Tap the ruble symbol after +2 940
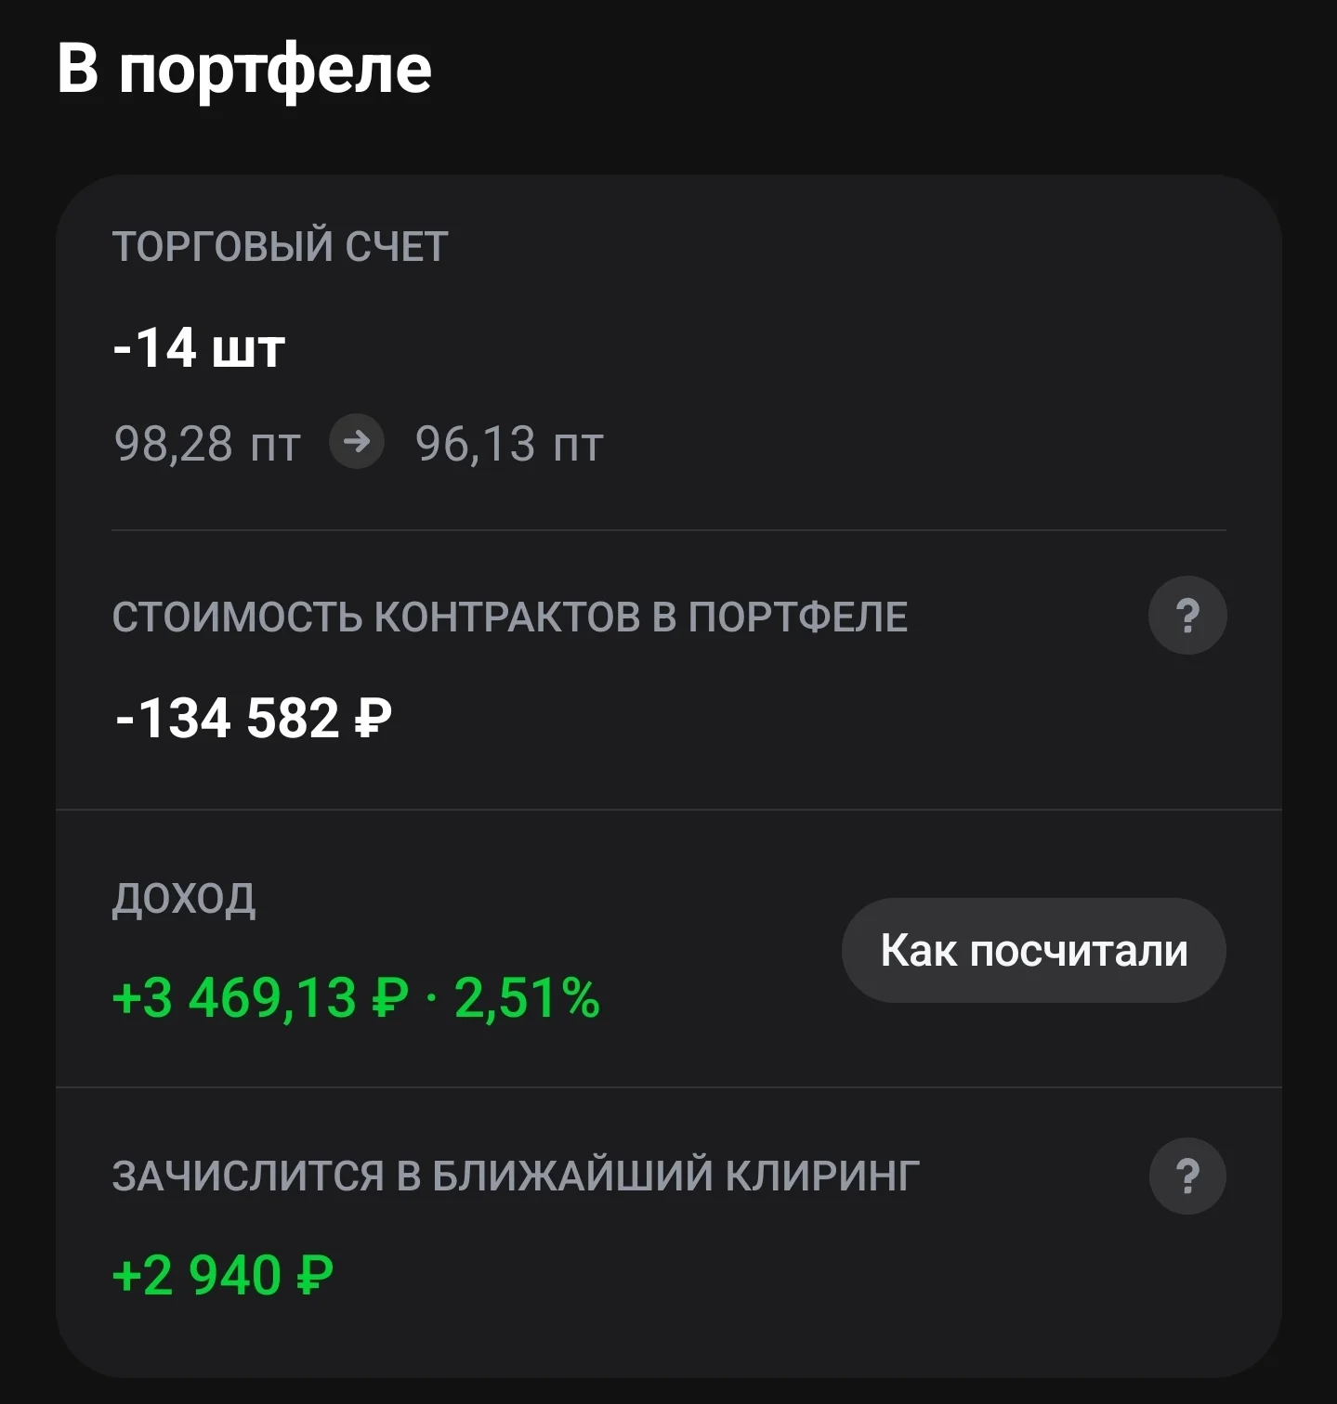 [314, 1275]
